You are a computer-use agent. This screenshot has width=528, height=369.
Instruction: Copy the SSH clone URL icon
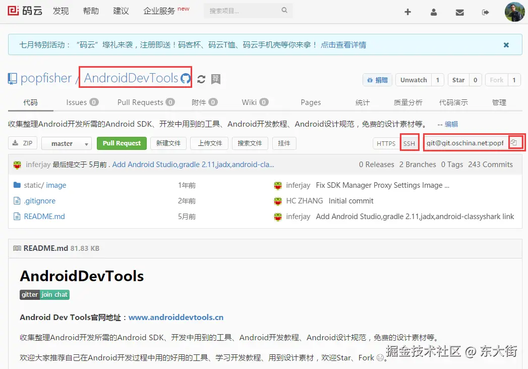tap(513, 142)
